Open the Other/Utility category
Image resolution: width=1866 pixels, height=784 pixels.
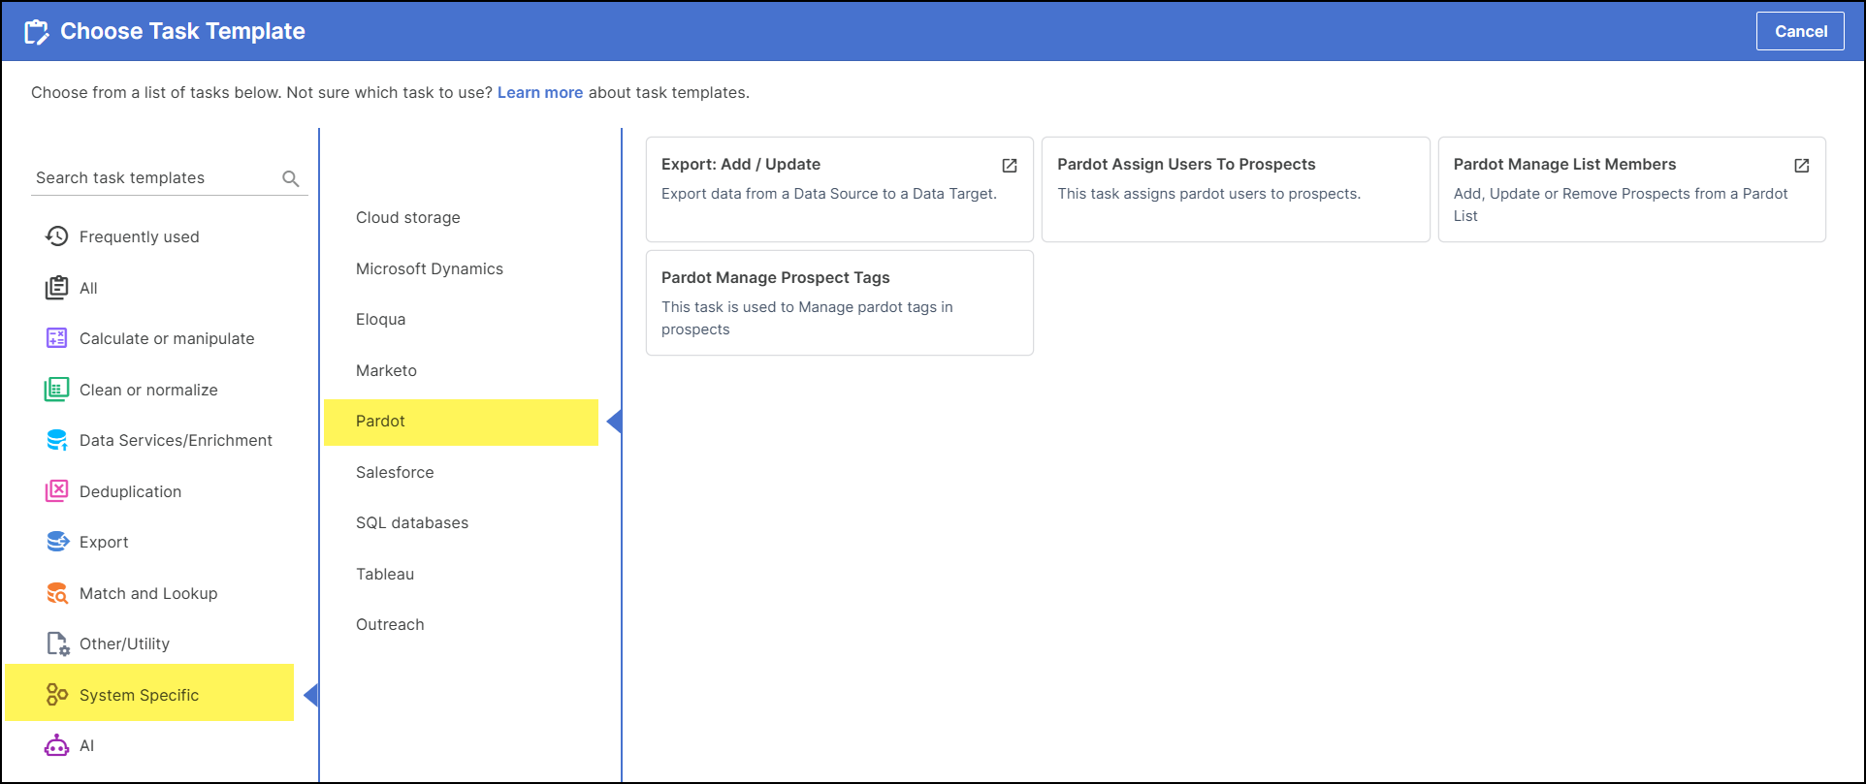tap(124, 643)
